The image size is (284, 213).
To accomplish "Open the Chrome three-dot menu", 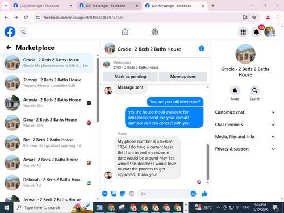I will (x=278, y=18).
